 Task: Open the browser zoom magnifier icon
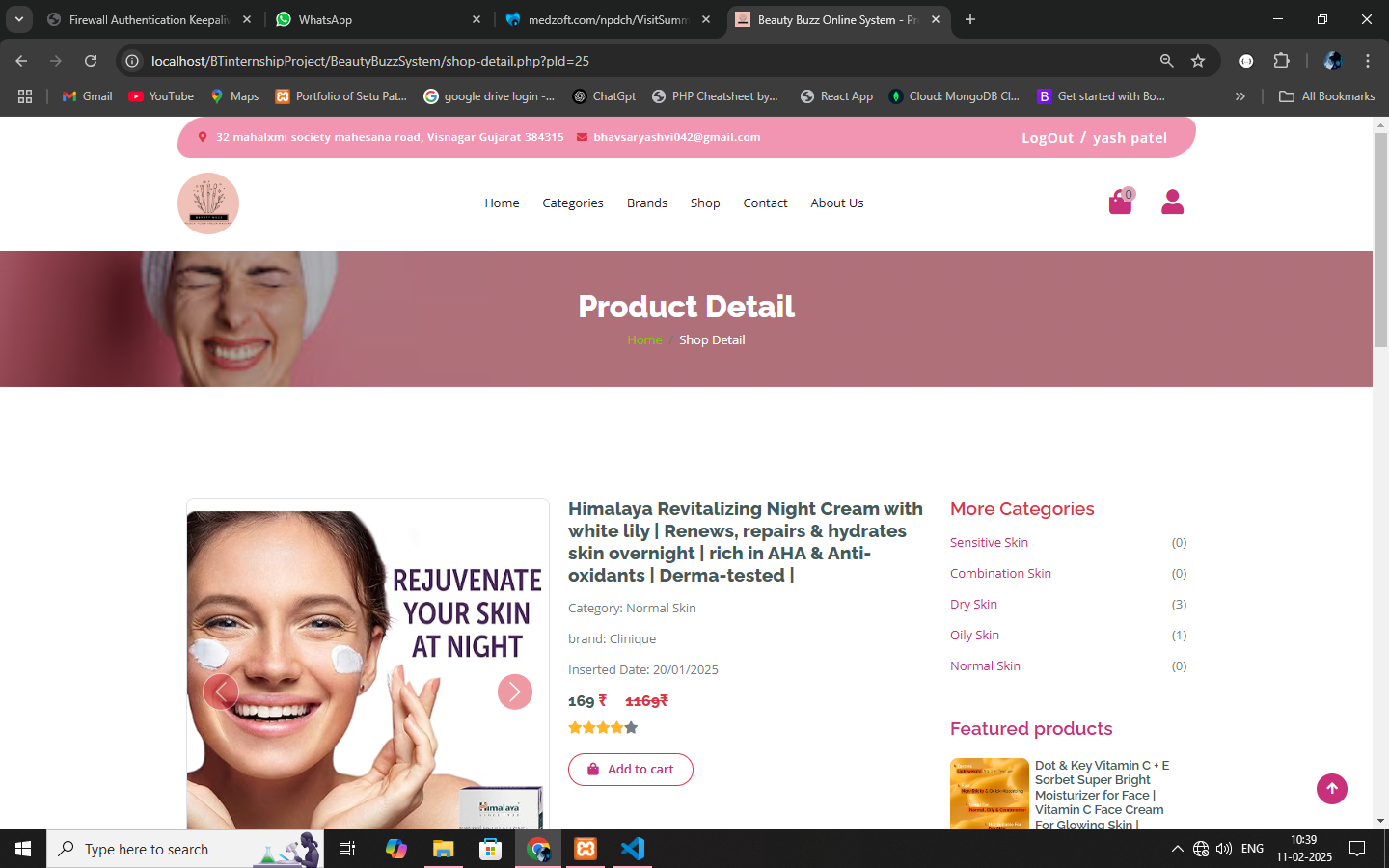tap(1167, 61)
